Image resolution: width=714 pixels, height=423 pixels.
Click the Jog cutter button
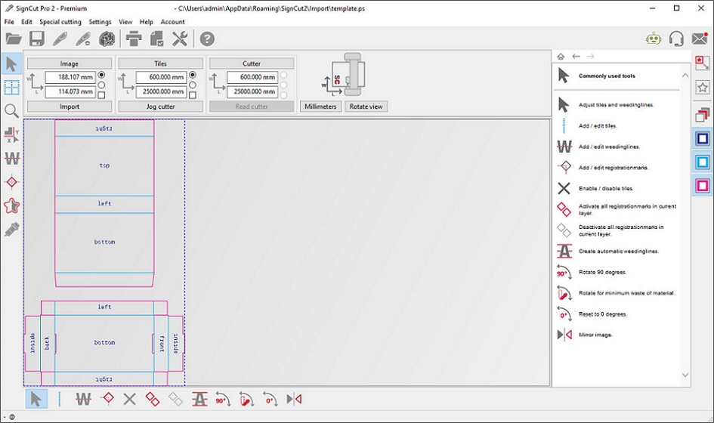[x=160, y=107]
